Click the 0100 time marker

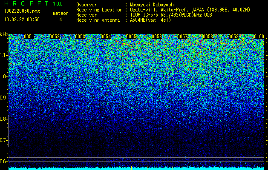click(x=259, y=37)
